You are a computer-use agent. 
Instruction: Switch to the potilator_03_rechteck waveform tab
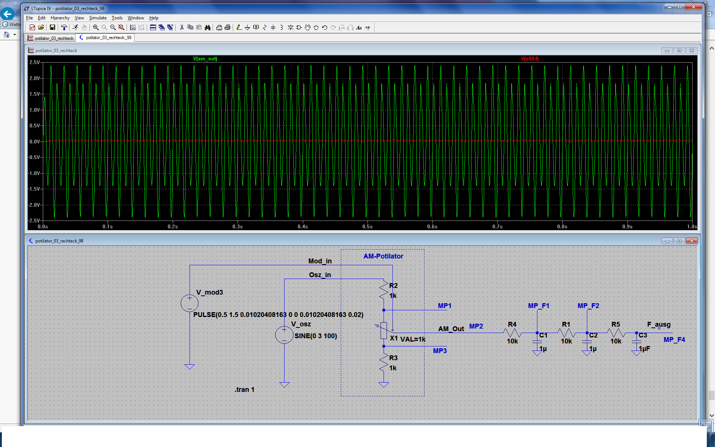pos(50,38)
